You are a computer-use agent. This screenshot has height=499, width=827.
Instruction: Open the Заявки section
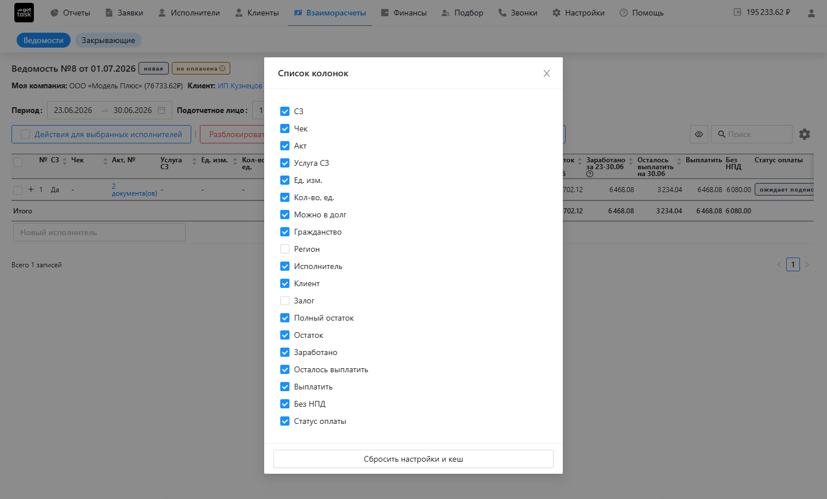124,13
